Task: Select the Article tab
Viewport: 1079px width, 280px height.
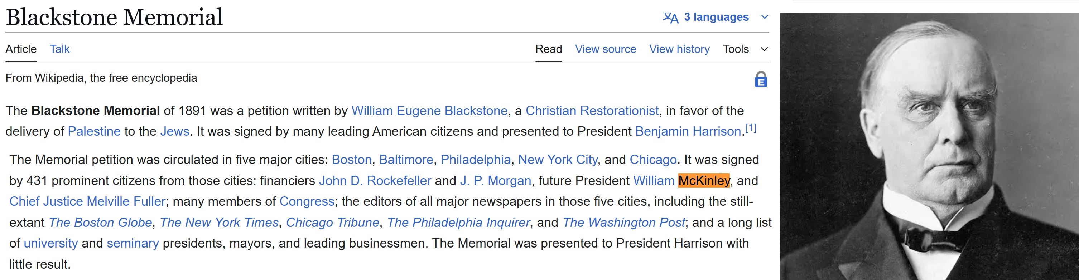Action: [x=21, y=49]
